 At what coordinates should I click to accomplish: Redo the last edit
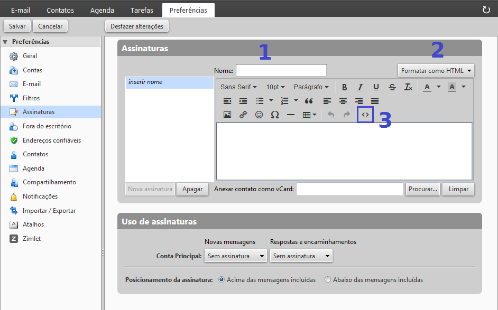346,115
